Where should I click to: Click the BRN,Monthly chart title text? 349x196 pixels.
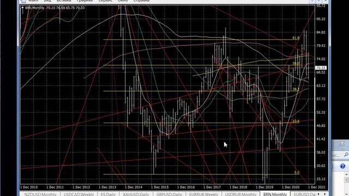[x=34, y=8]
